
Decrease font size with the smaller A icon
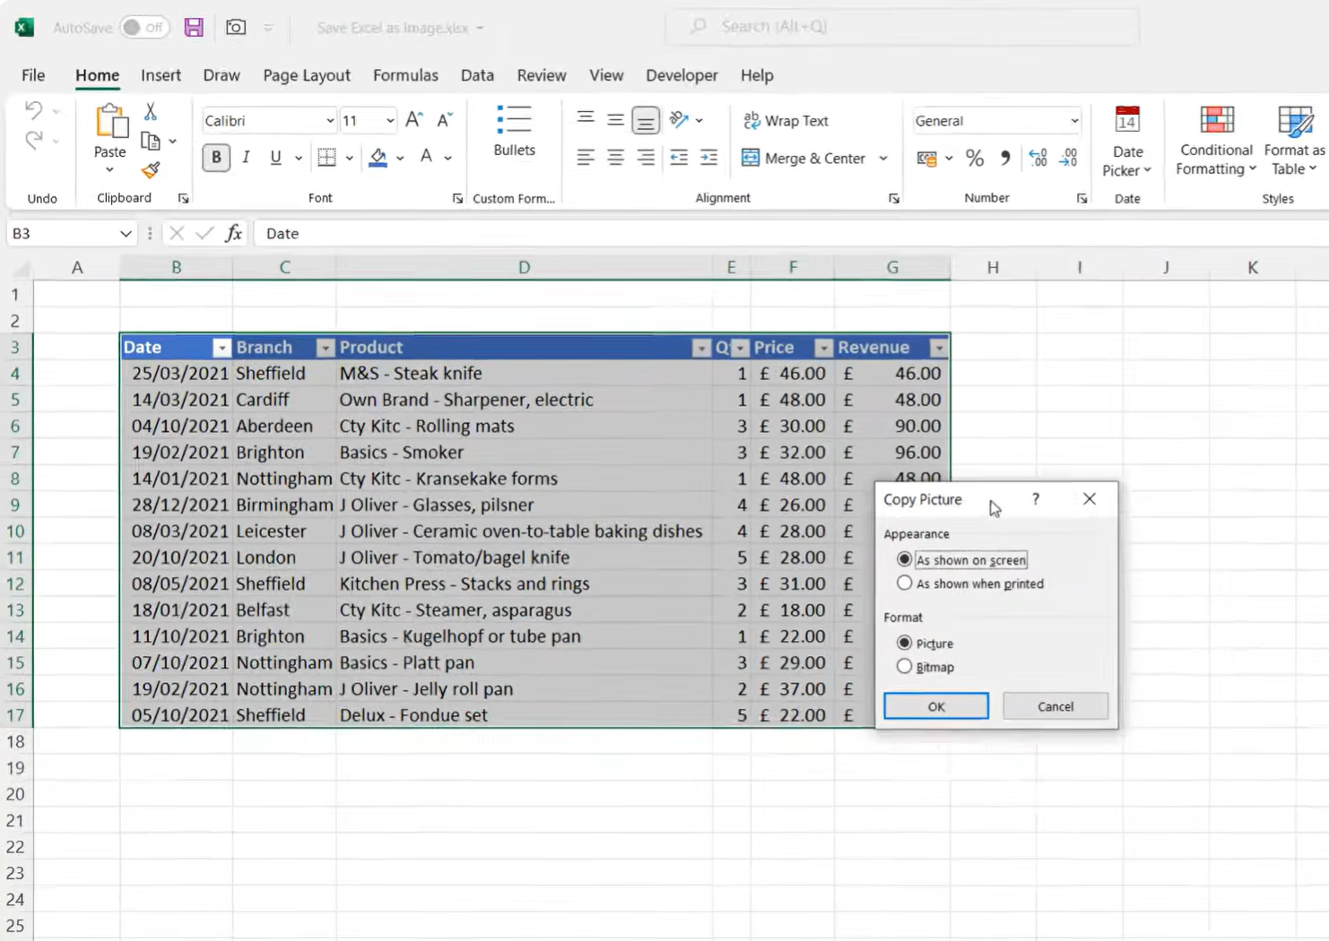point(445,120)
